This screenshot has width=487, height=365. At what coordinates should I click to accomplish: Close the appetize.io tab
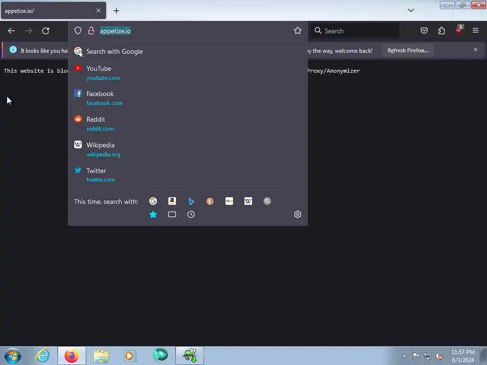pyautogui.click(x=98, y=10)
